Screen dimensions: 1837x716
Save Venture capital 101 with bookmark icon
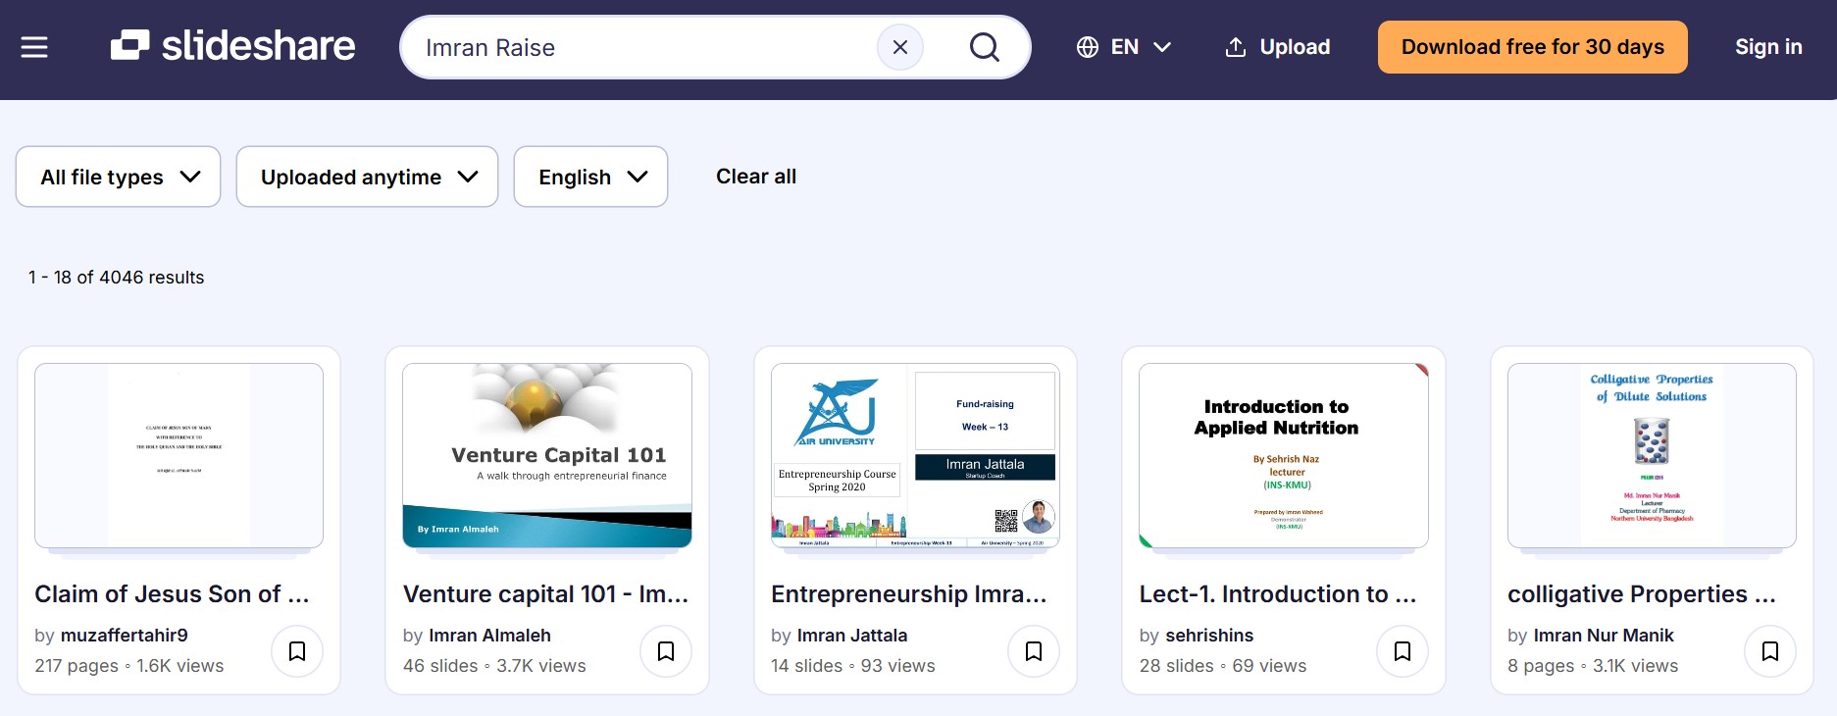tap(666, 651)
